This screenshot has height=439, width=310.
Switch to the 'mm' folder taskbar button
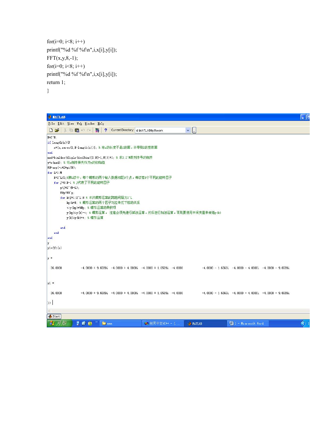point(120,324)
